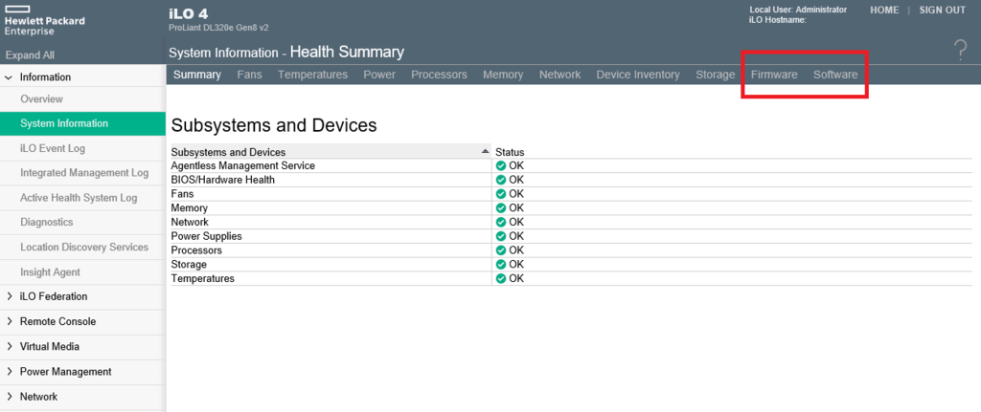This screenshot has width=981, height=412.
Task: Open the Software tab
Action: coord(835,75)
